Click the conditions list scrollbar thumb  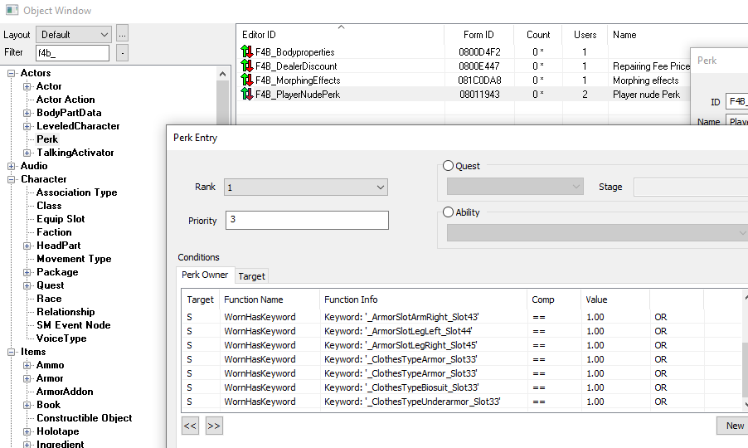pos(746,369)
